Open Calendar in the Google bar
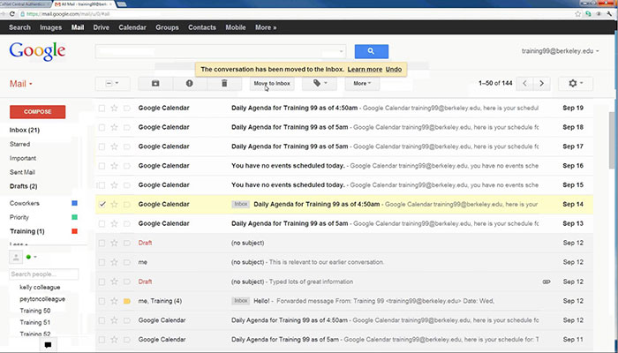 (132, 27)
